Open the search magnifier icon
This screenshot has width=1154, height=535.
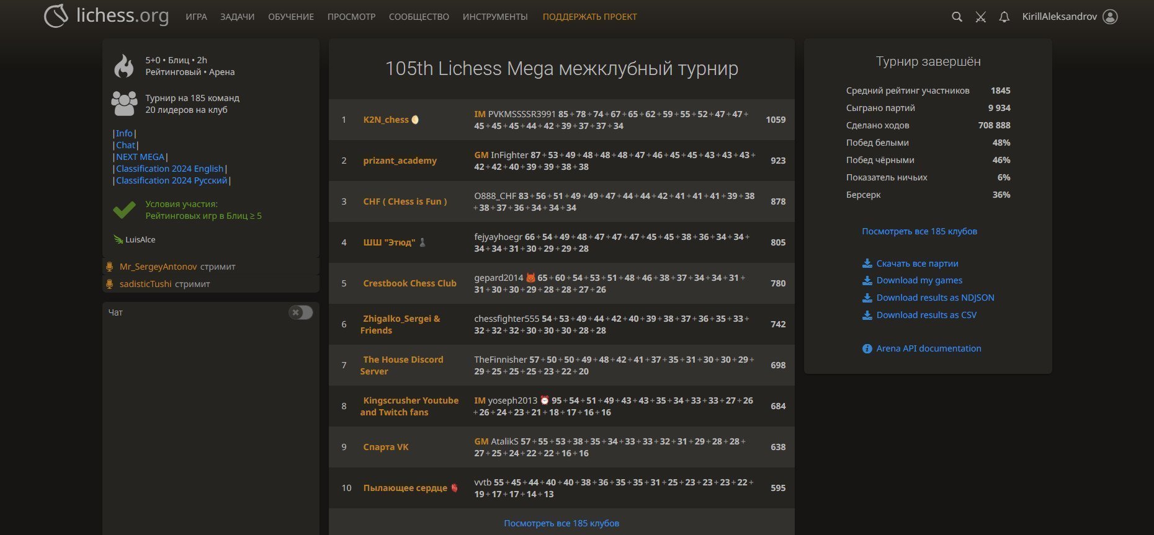(x=957, y=17)
